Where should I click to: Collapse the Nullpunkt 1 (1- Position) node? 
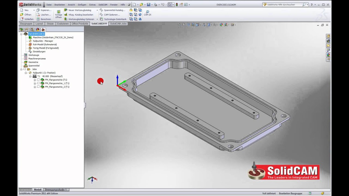(26, 73)
